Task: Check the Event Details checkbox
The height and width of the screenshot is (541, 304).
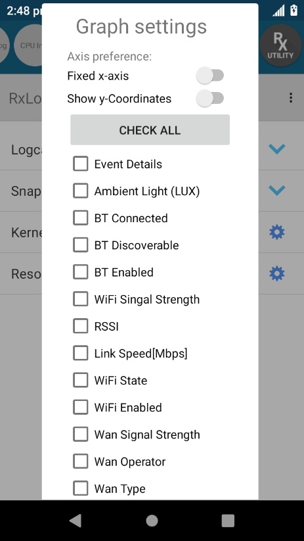Action: 80,164
